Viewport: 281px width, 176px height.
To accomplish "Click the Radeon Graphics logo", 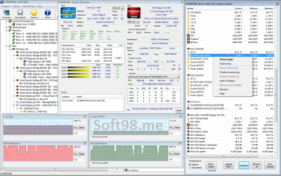I will pyautogui.click(x=134, y=13).
